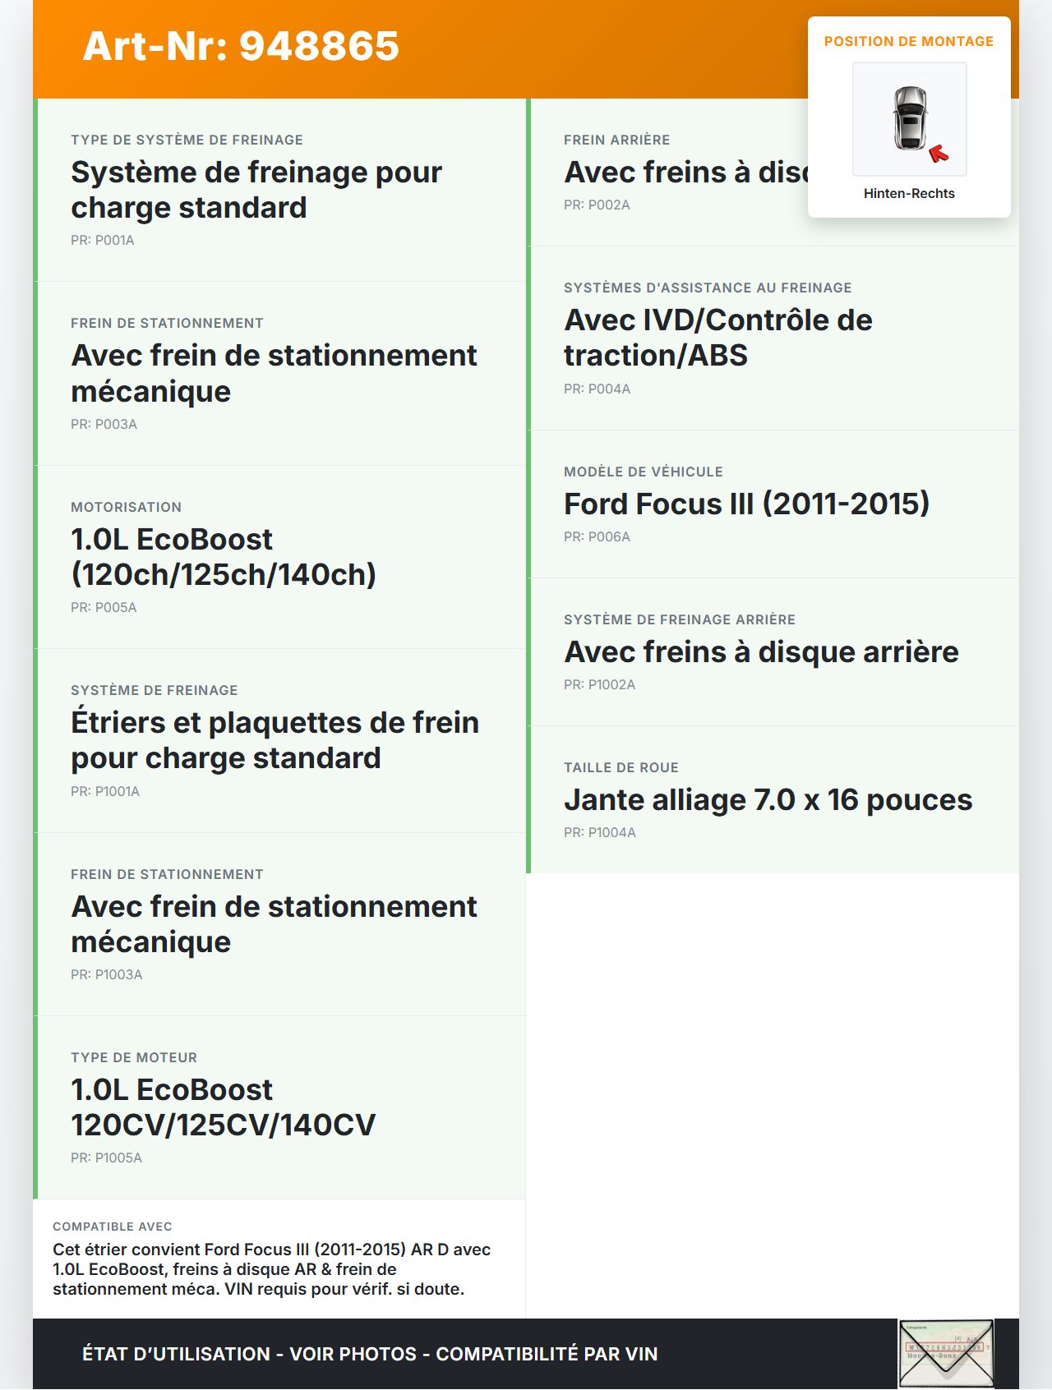Click the Frein arrière label
Viewport: 1052px width, 1390px height.
click(616, 140)
